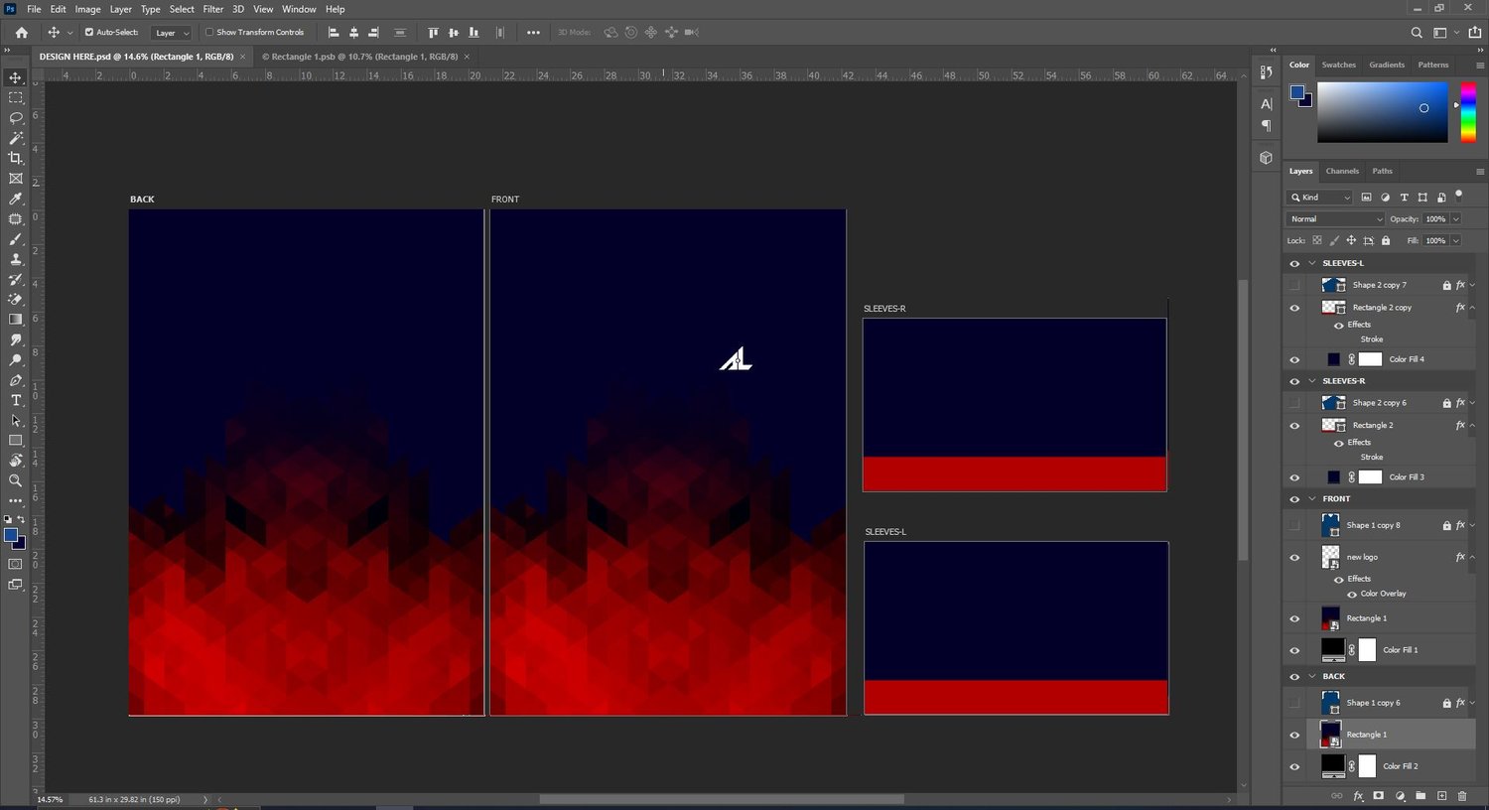Screen dimensions: 1489x810
Task: Select the Horizontal Type tool
Action: pyautogui.click(x=15, y=400)
